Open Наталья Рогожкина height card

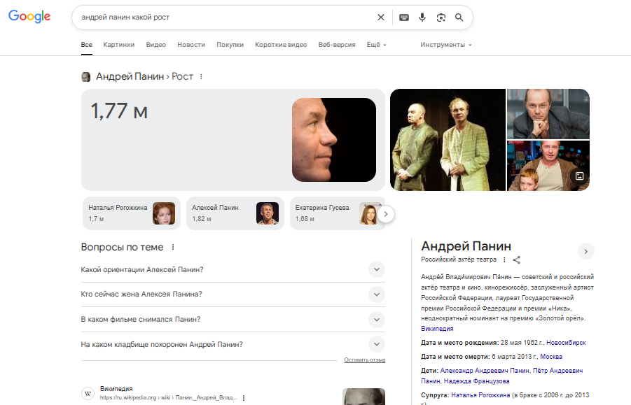132,213
